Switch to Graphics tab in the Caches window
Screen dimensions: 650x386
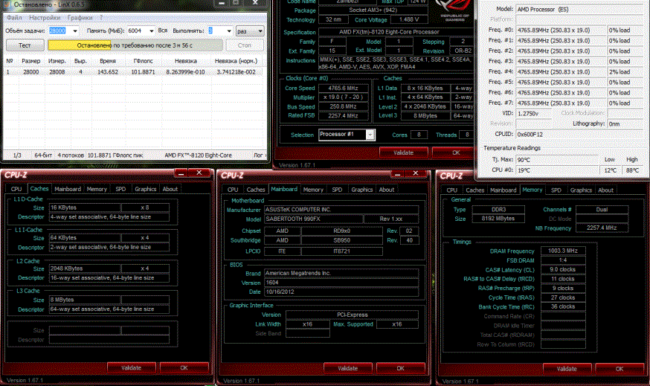pos(146,189)
